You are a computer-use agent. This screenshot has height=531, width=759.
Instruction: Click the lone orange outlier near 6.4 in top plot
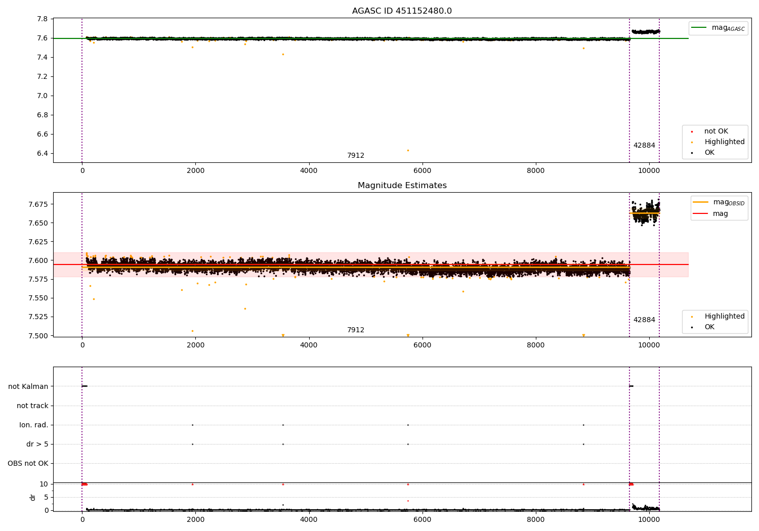click(408, 150)
